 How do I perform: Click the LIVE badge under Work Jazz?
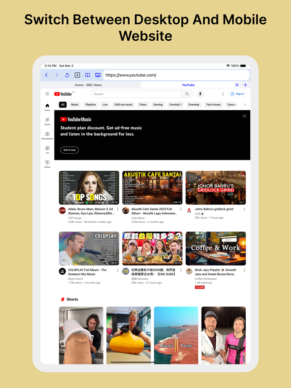[x=200, y=287]
